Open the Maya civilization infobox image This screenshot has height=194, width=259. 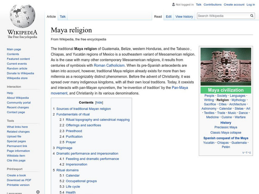pos(226,67)
